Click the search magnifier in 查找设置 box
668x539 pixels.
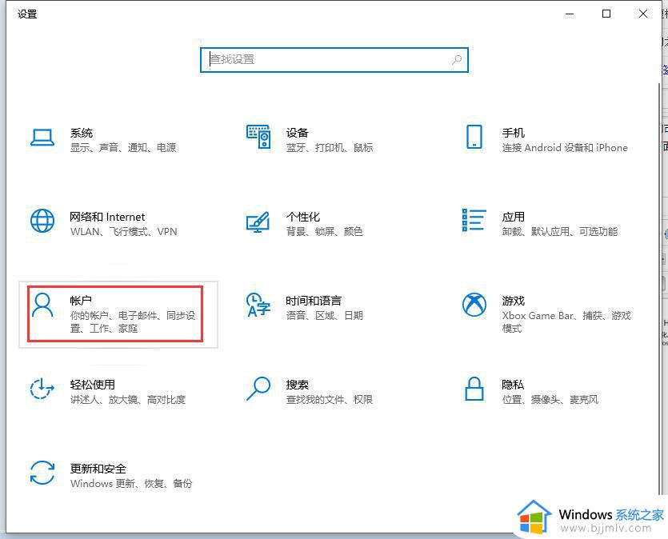click(457, 60)
